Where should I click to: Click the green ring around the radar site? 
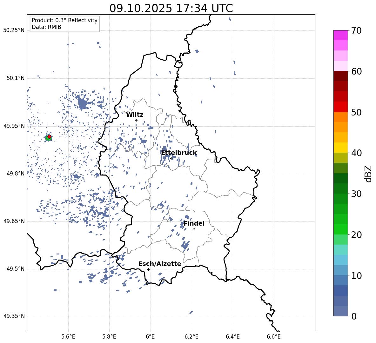point(47,139)
